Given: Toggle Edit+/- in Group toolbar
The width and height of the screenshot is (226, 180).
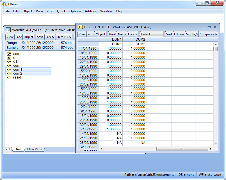Looking at the screenshot, I should pyautogui.click(x=179, y=34).
